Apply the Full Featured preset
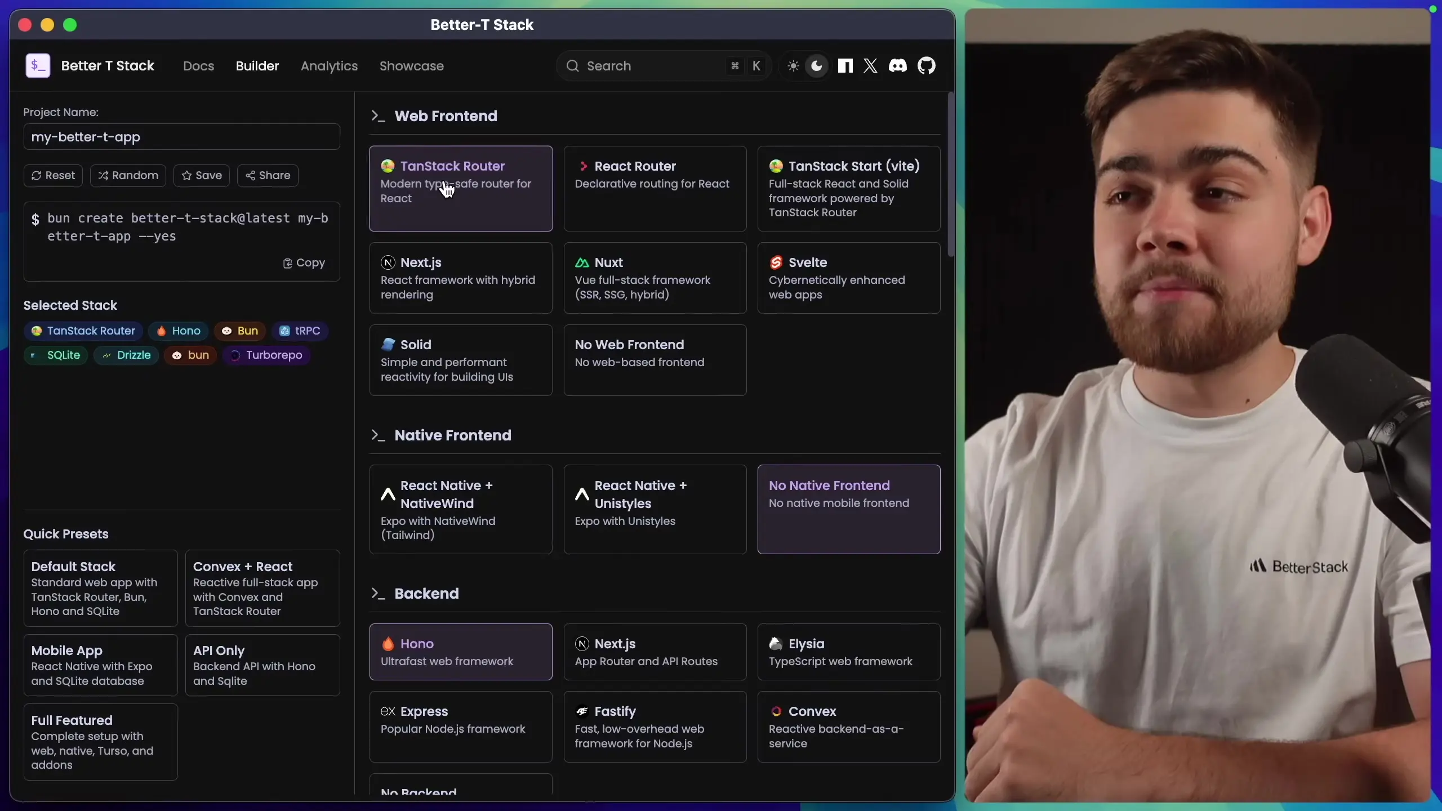 click(x=101, y=742)
